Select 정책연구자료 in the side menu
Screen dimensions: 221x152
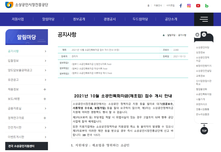click(x=16, y=118)
